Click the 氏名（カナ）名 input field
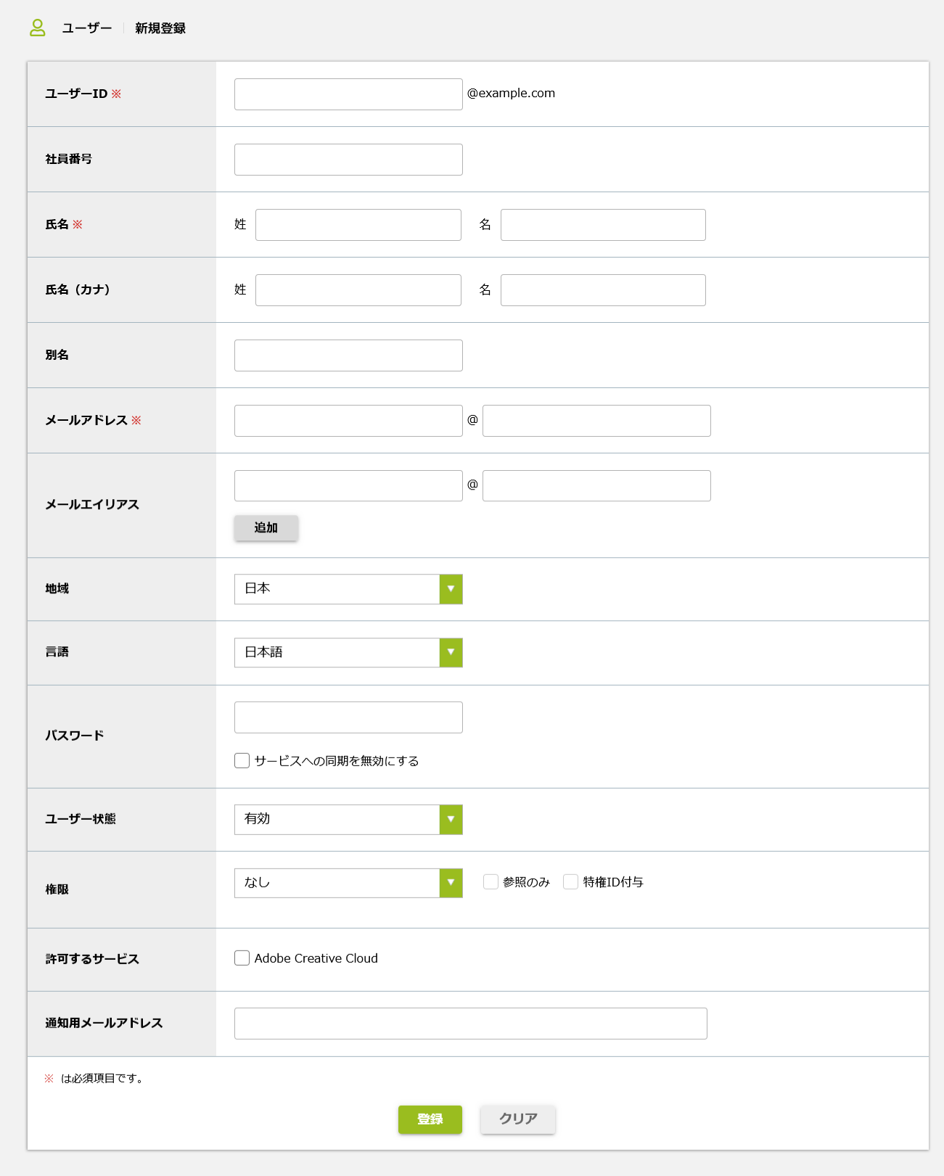The image size is (944, 1176). point(602,290)
